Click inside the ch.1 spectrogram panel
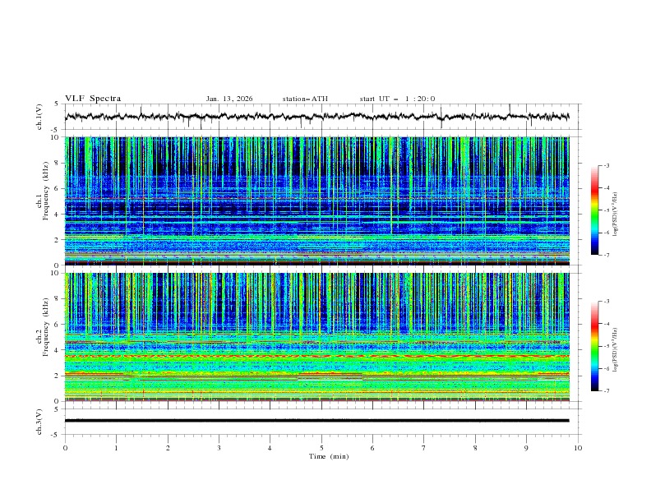Screen dimensions: 651x503 321,201
